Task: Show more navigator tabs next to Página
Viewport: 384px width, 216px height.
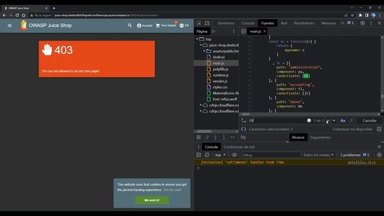Action: pyautogui.click(x=214, y=31)
